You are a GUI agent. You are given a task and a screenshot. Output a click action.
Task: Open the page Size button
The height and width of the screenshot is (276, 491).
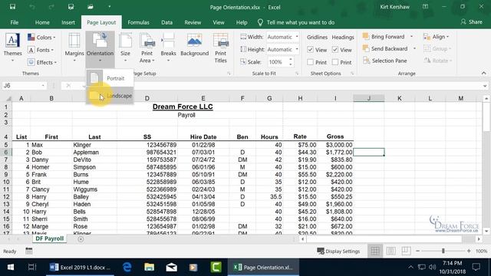point(125,48)
